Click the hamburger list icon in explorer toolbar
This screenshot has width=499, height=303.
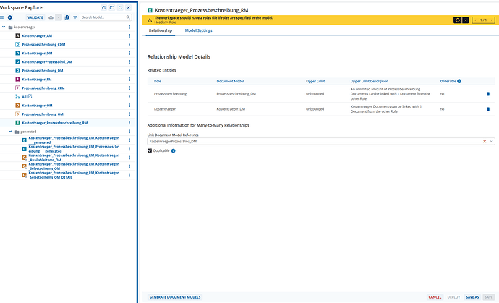[2, 17]
